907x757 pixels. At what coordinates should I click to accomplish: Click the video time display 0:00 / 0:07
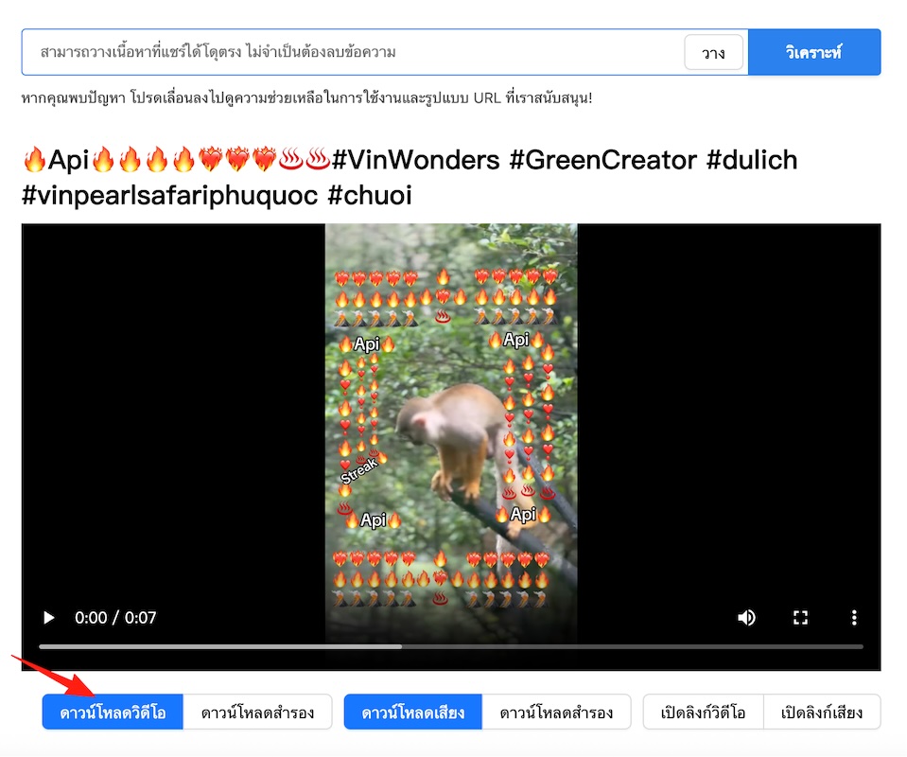(x=115, y=618)
